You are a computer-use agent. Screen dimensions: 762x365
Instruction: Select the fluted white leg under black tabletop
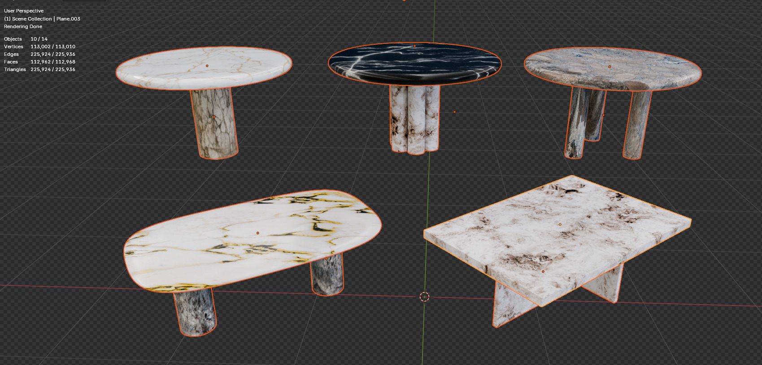414,119
